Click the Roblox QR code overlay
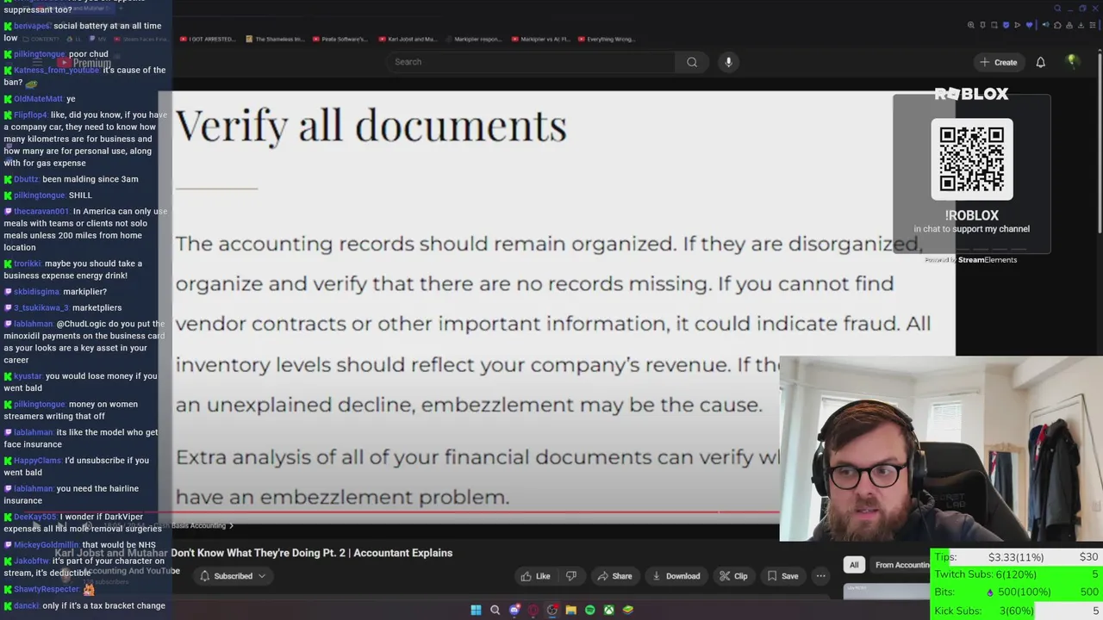Screen dimensions: 1103x620 [x=972, y=159]
